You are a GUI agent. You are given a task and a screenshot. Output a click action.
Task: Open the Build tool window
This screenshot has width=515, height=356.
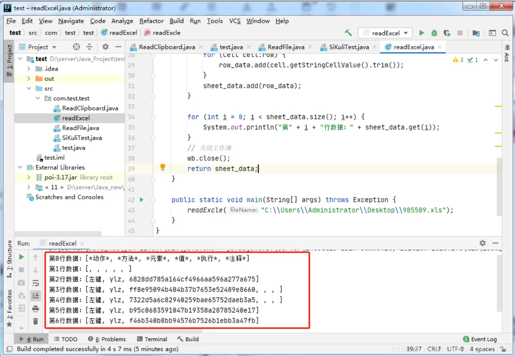coord(188,339)
